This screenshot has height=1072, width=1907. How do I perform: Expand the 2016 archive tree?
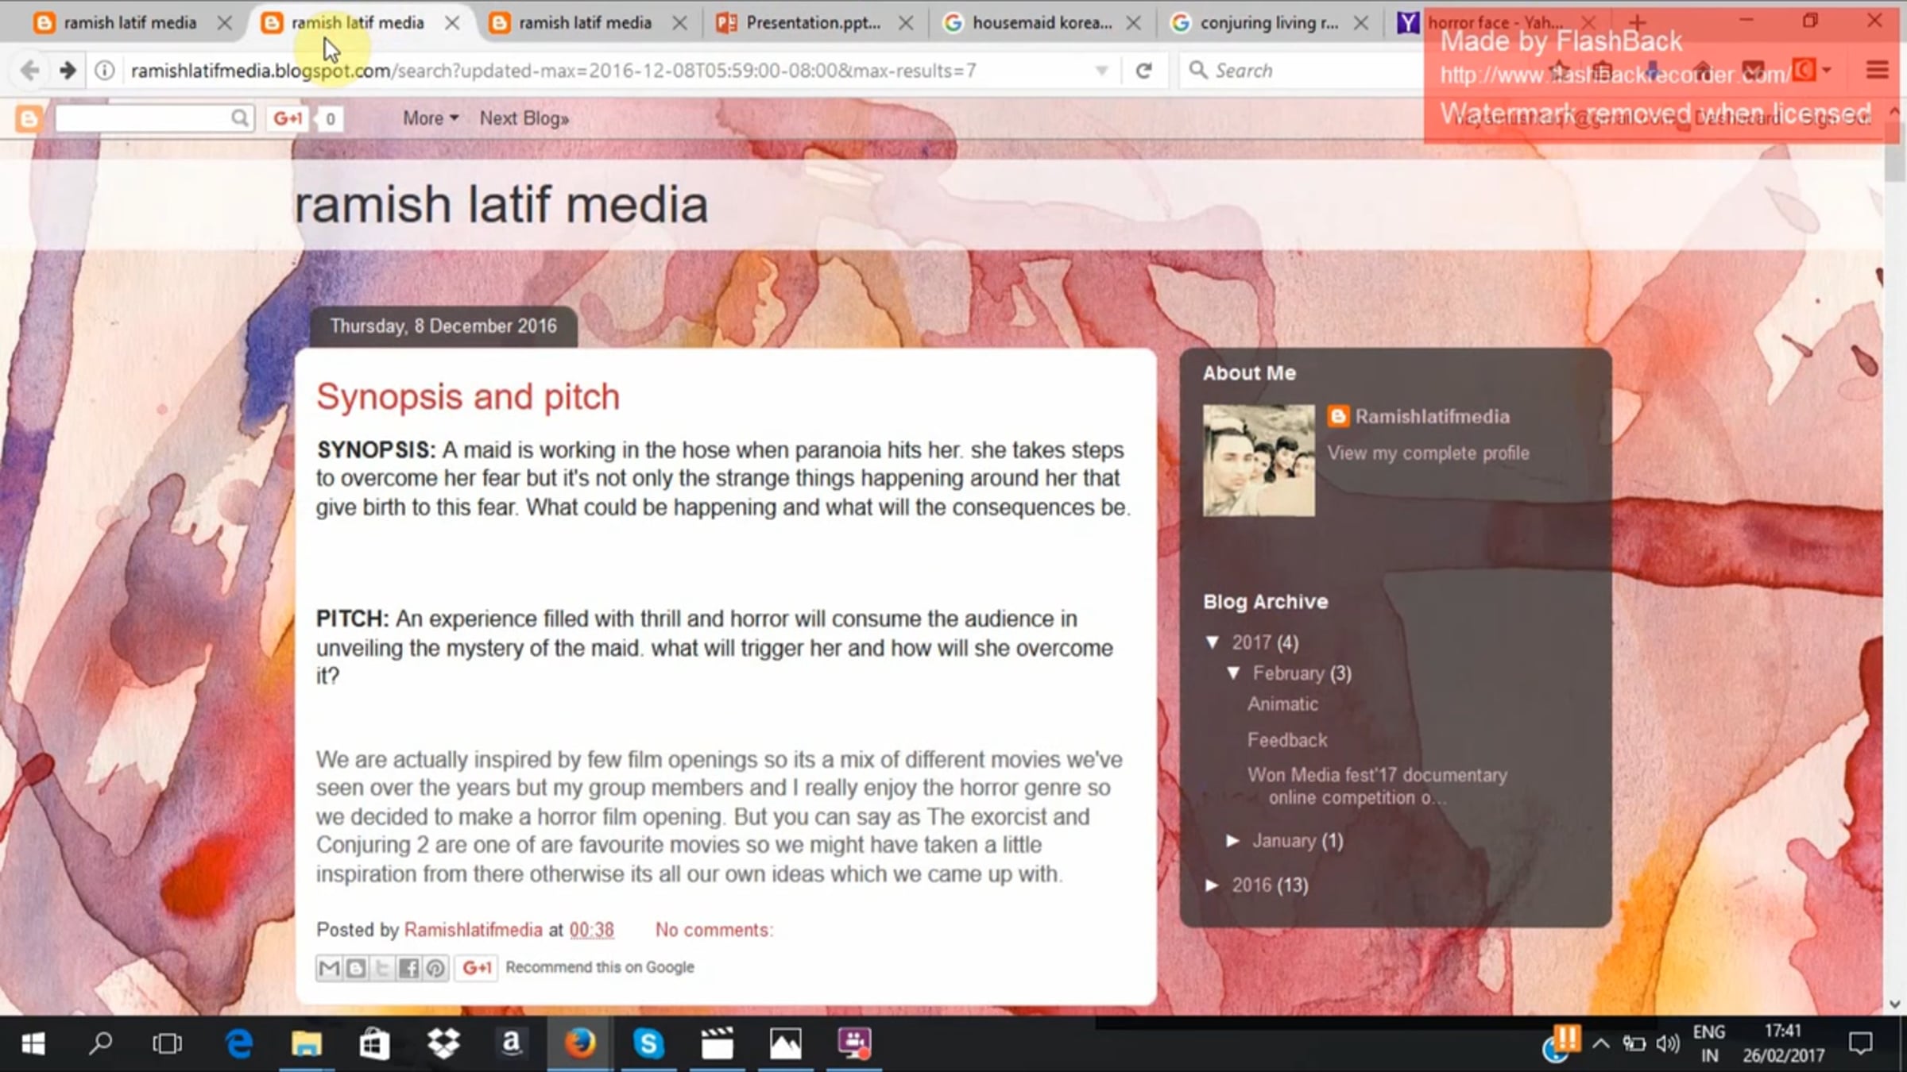pos(1213,885)
